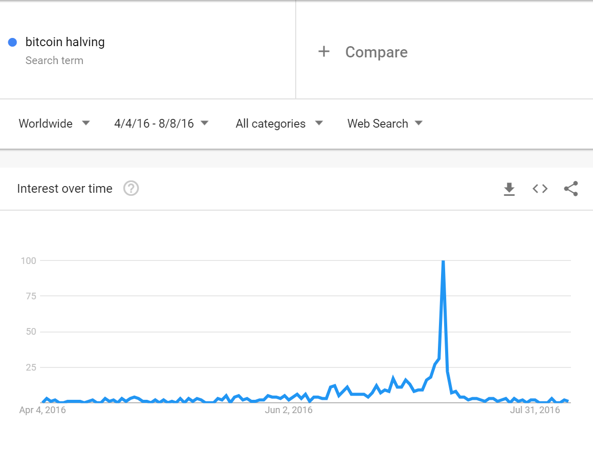Viewport: 593px width, 469px height.
Task: Click the Interest over time heading
Action: click(65, 189)
